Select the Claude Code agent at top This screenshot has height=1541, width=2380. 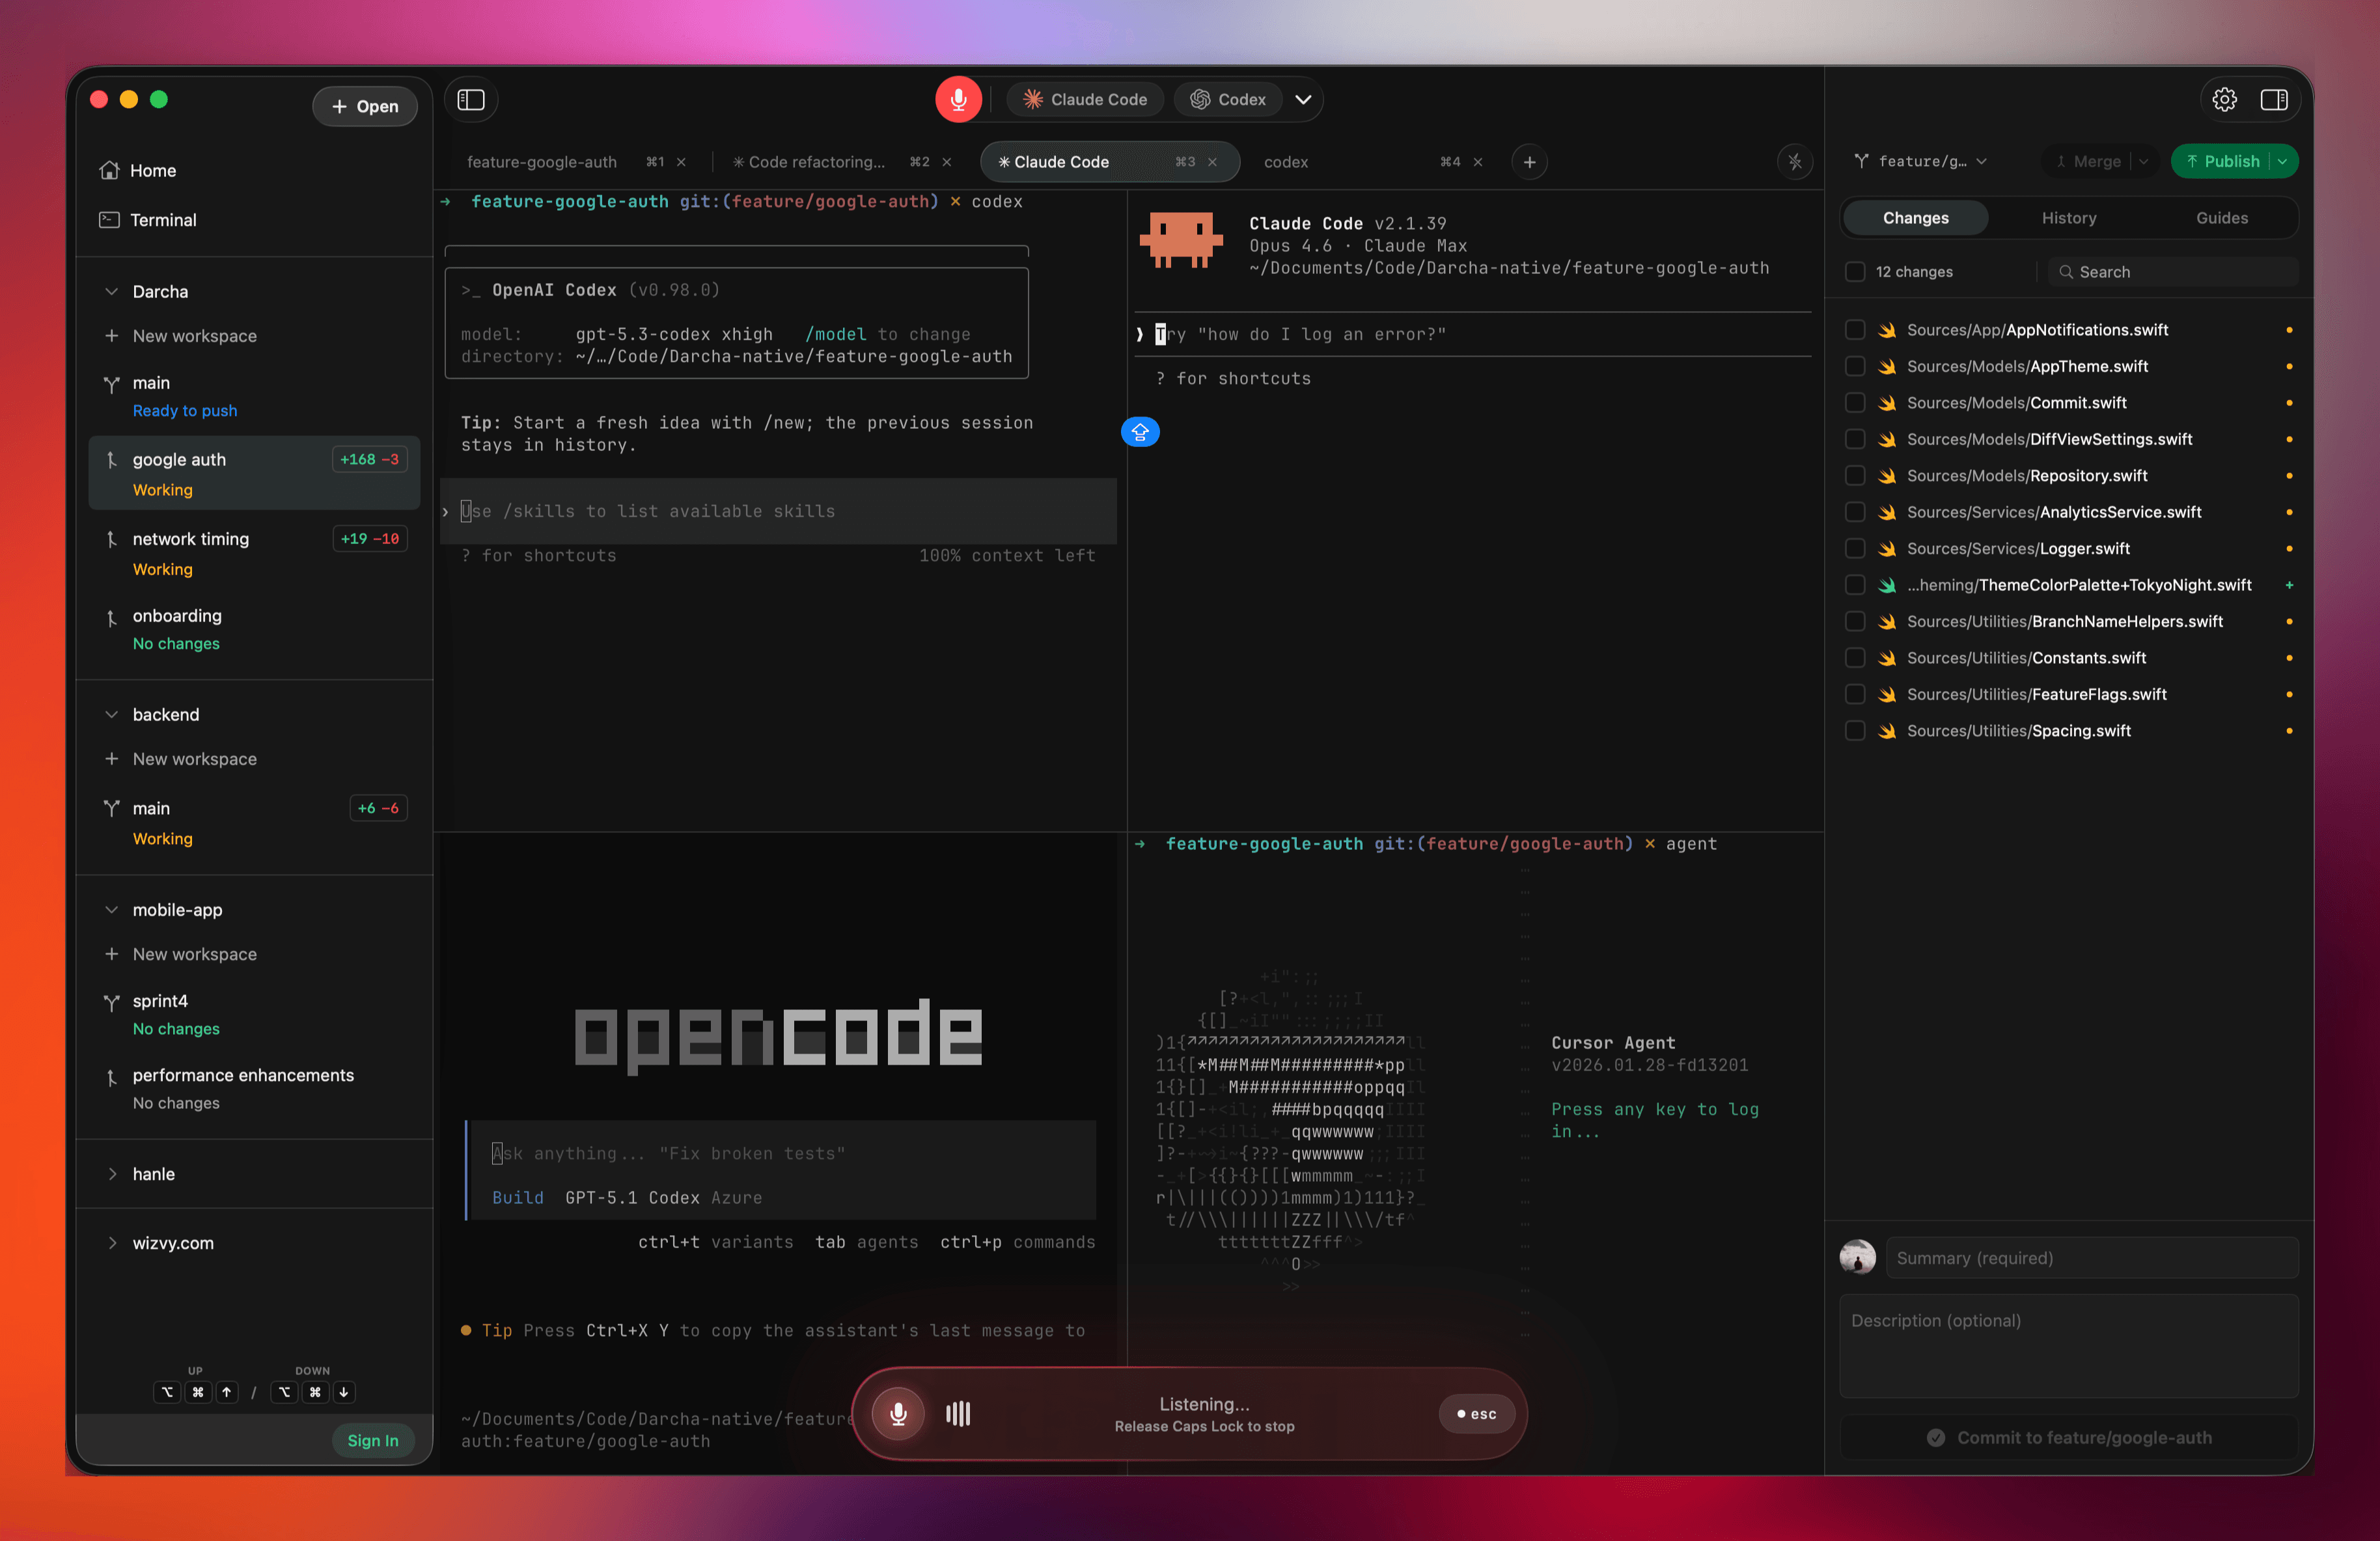1084,99
